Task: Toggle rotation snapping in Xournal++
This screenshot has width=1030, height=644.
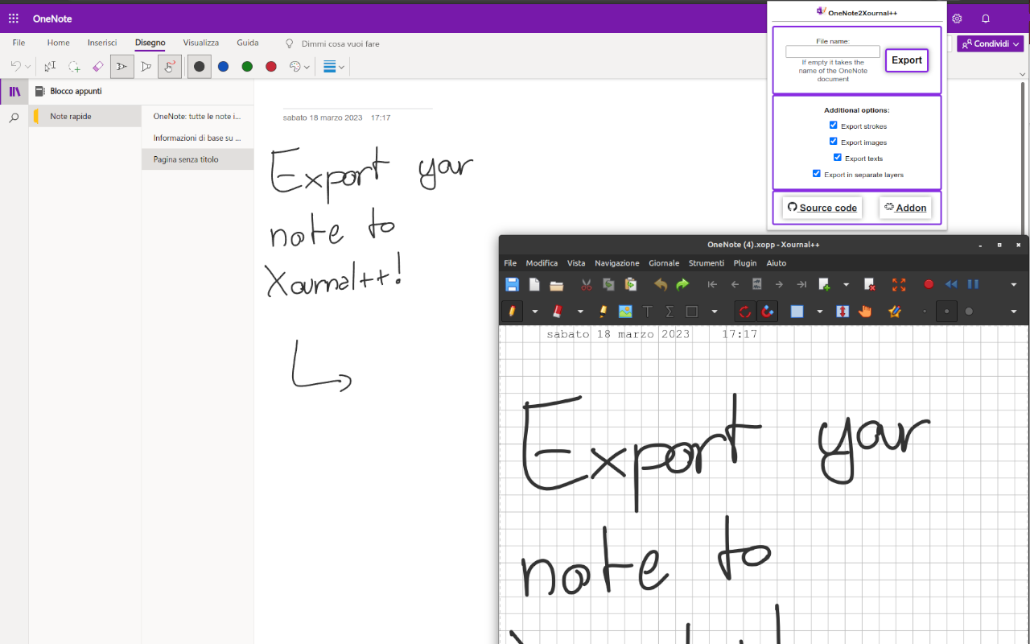Action: pyautogui.click(x=745, y=311)
